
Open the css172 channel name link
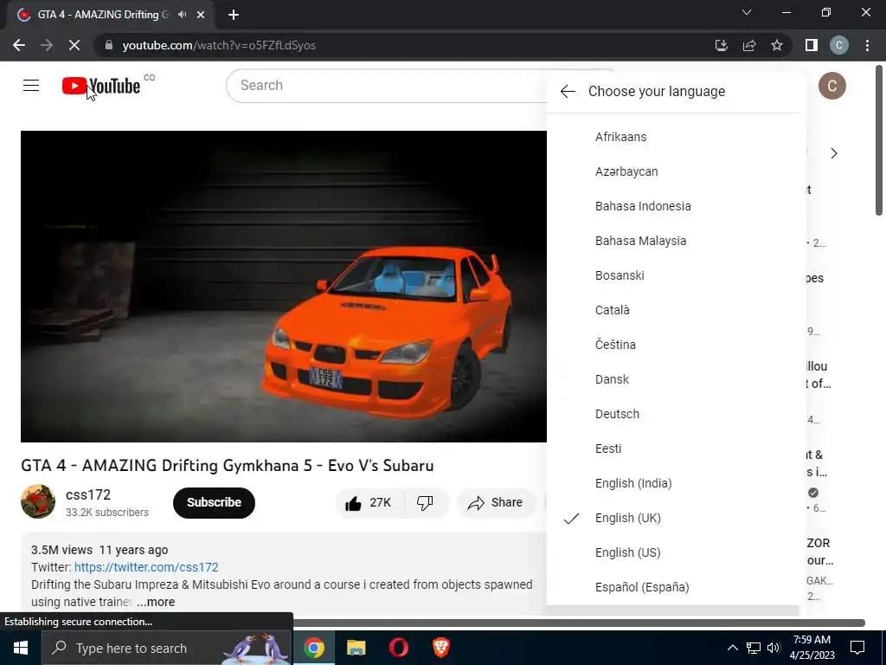pyautogui.click(x=88, y=494)
